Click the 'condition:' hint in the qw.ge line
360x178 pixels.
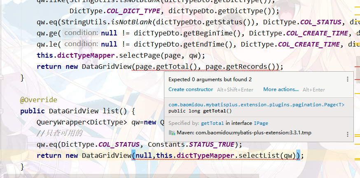coord(81,33)
